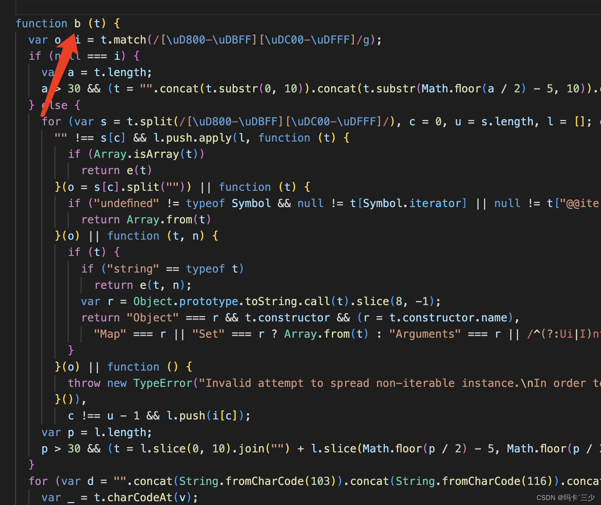Click 's[c].split("")' expression
601x505 pixels.
[140, 187]
